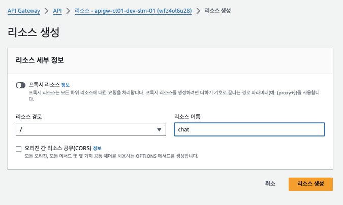Click the 취소 cancel button
This screenshot has width=343, height=205.
(270, 184)
